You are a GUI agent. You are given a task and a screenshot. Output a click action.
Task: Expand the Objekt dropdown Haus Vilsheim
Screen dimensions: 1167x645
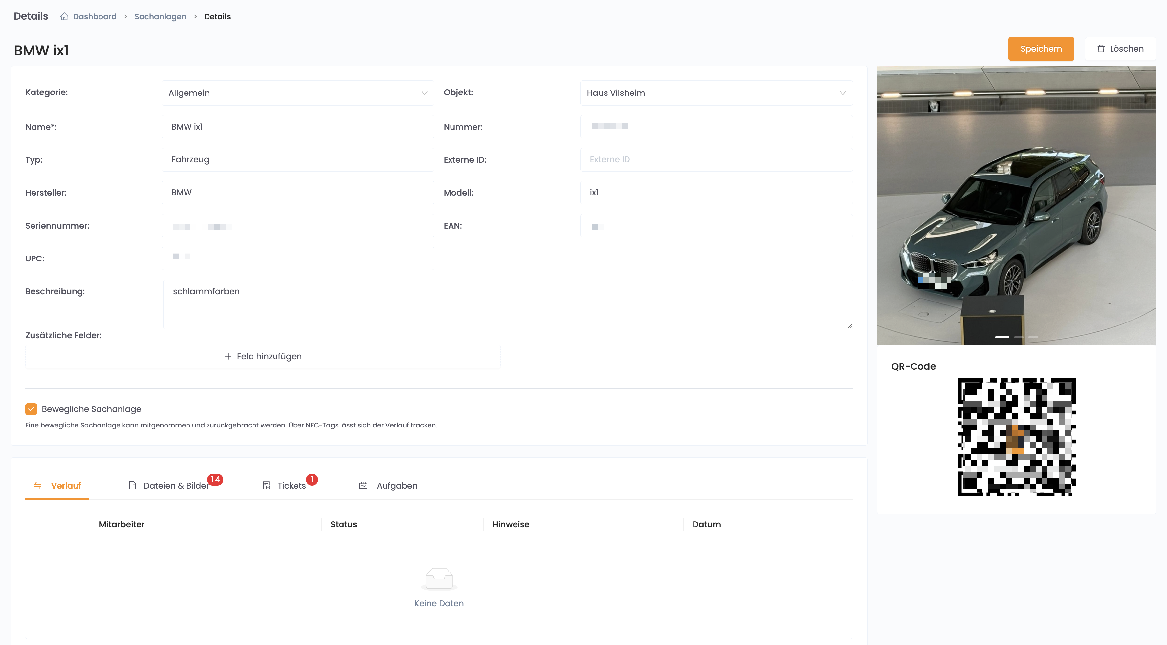click(716, 93)
